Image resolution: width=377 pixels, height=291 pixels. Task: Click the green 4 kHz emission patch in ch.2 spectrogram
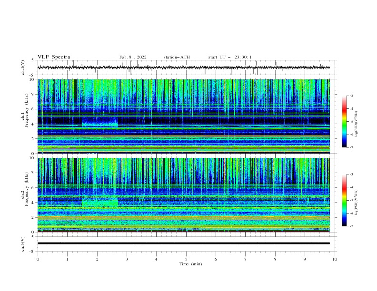[100, 203]
